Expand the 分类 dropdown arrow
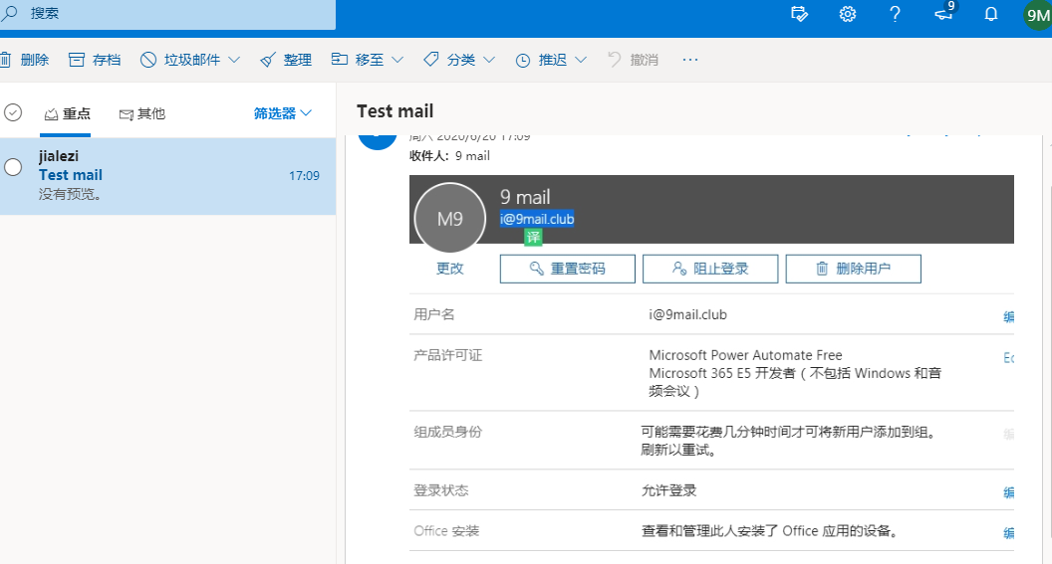The width and height of the screenshot is (1052, 564). 489,60
